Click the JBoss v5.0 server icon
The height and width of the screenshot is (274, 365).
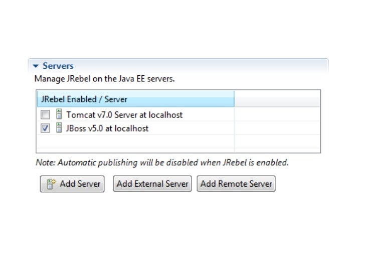[x=59, y=127]
